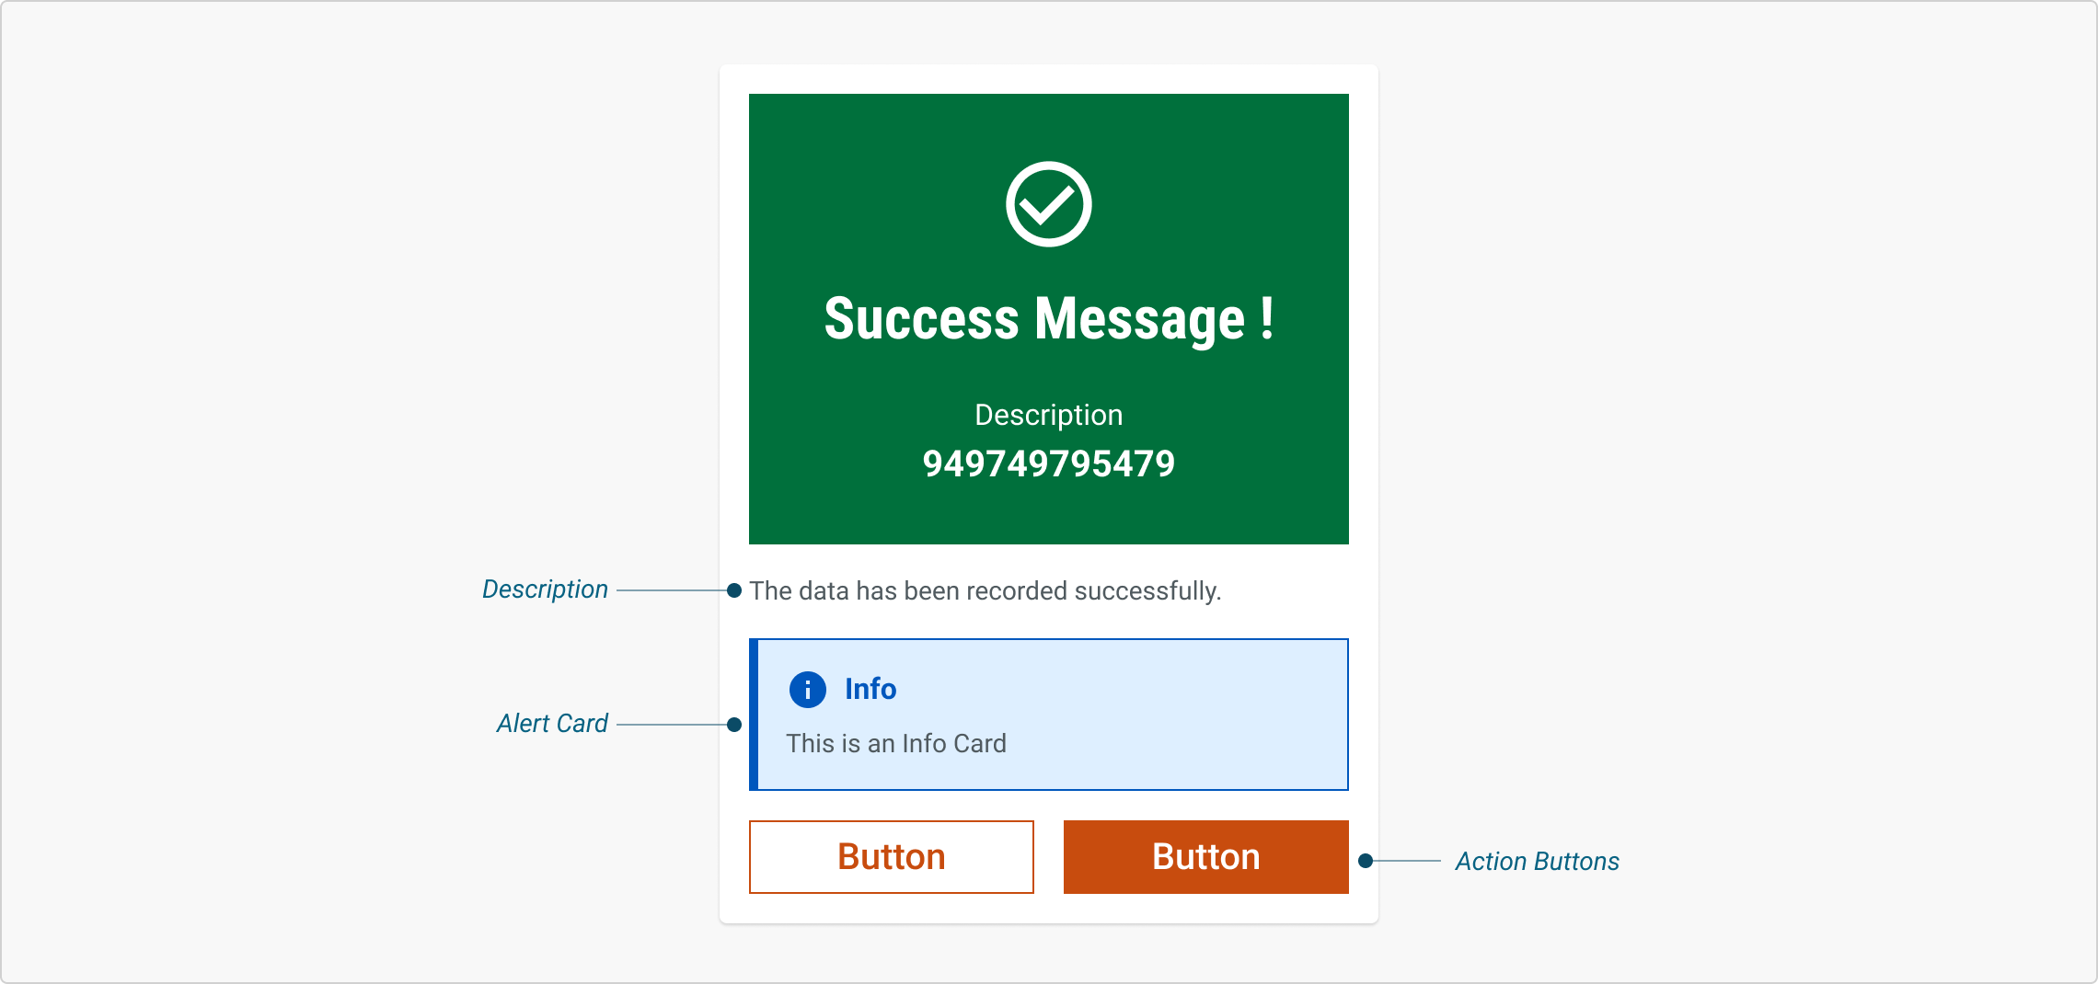Click the dot beside the Description annotation
2098x984 pixels.
point(734,590)
